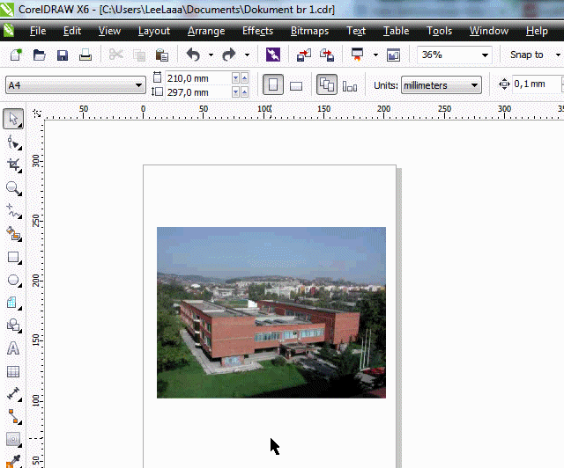This screenshot has width=564, height=468.
Task: Select the Table tool
Action: click(x=13, y=371)
